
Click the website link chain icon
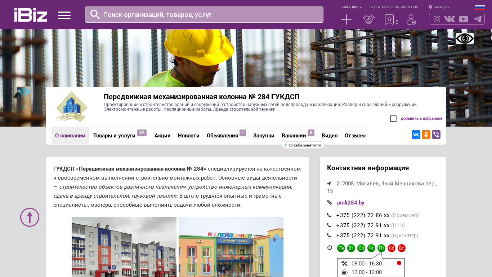tap(329, 203)
